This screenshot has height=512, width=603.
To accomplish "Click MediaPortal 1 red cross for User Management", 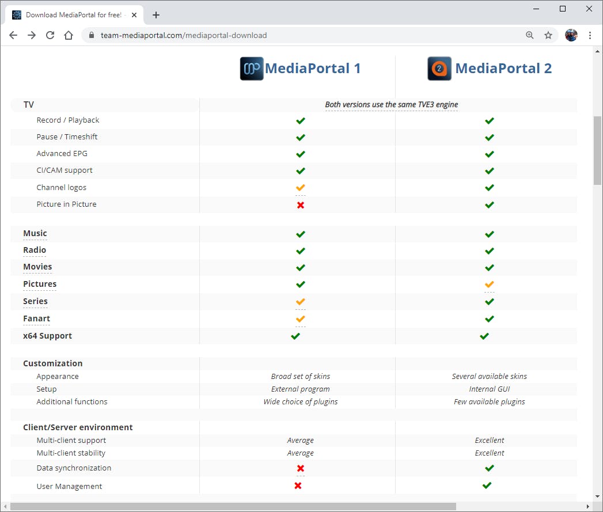I will point(298,486).
